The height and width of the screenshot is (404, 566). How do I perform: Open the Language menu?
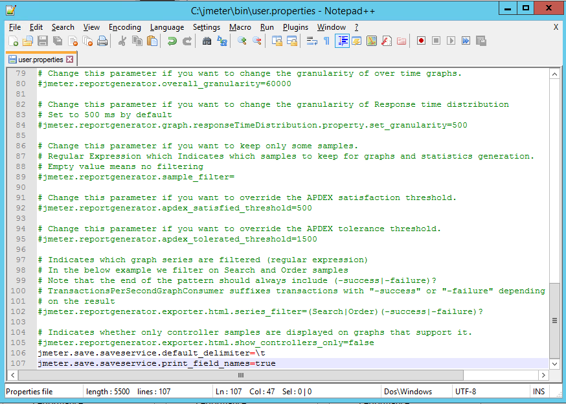coord(167,27)
